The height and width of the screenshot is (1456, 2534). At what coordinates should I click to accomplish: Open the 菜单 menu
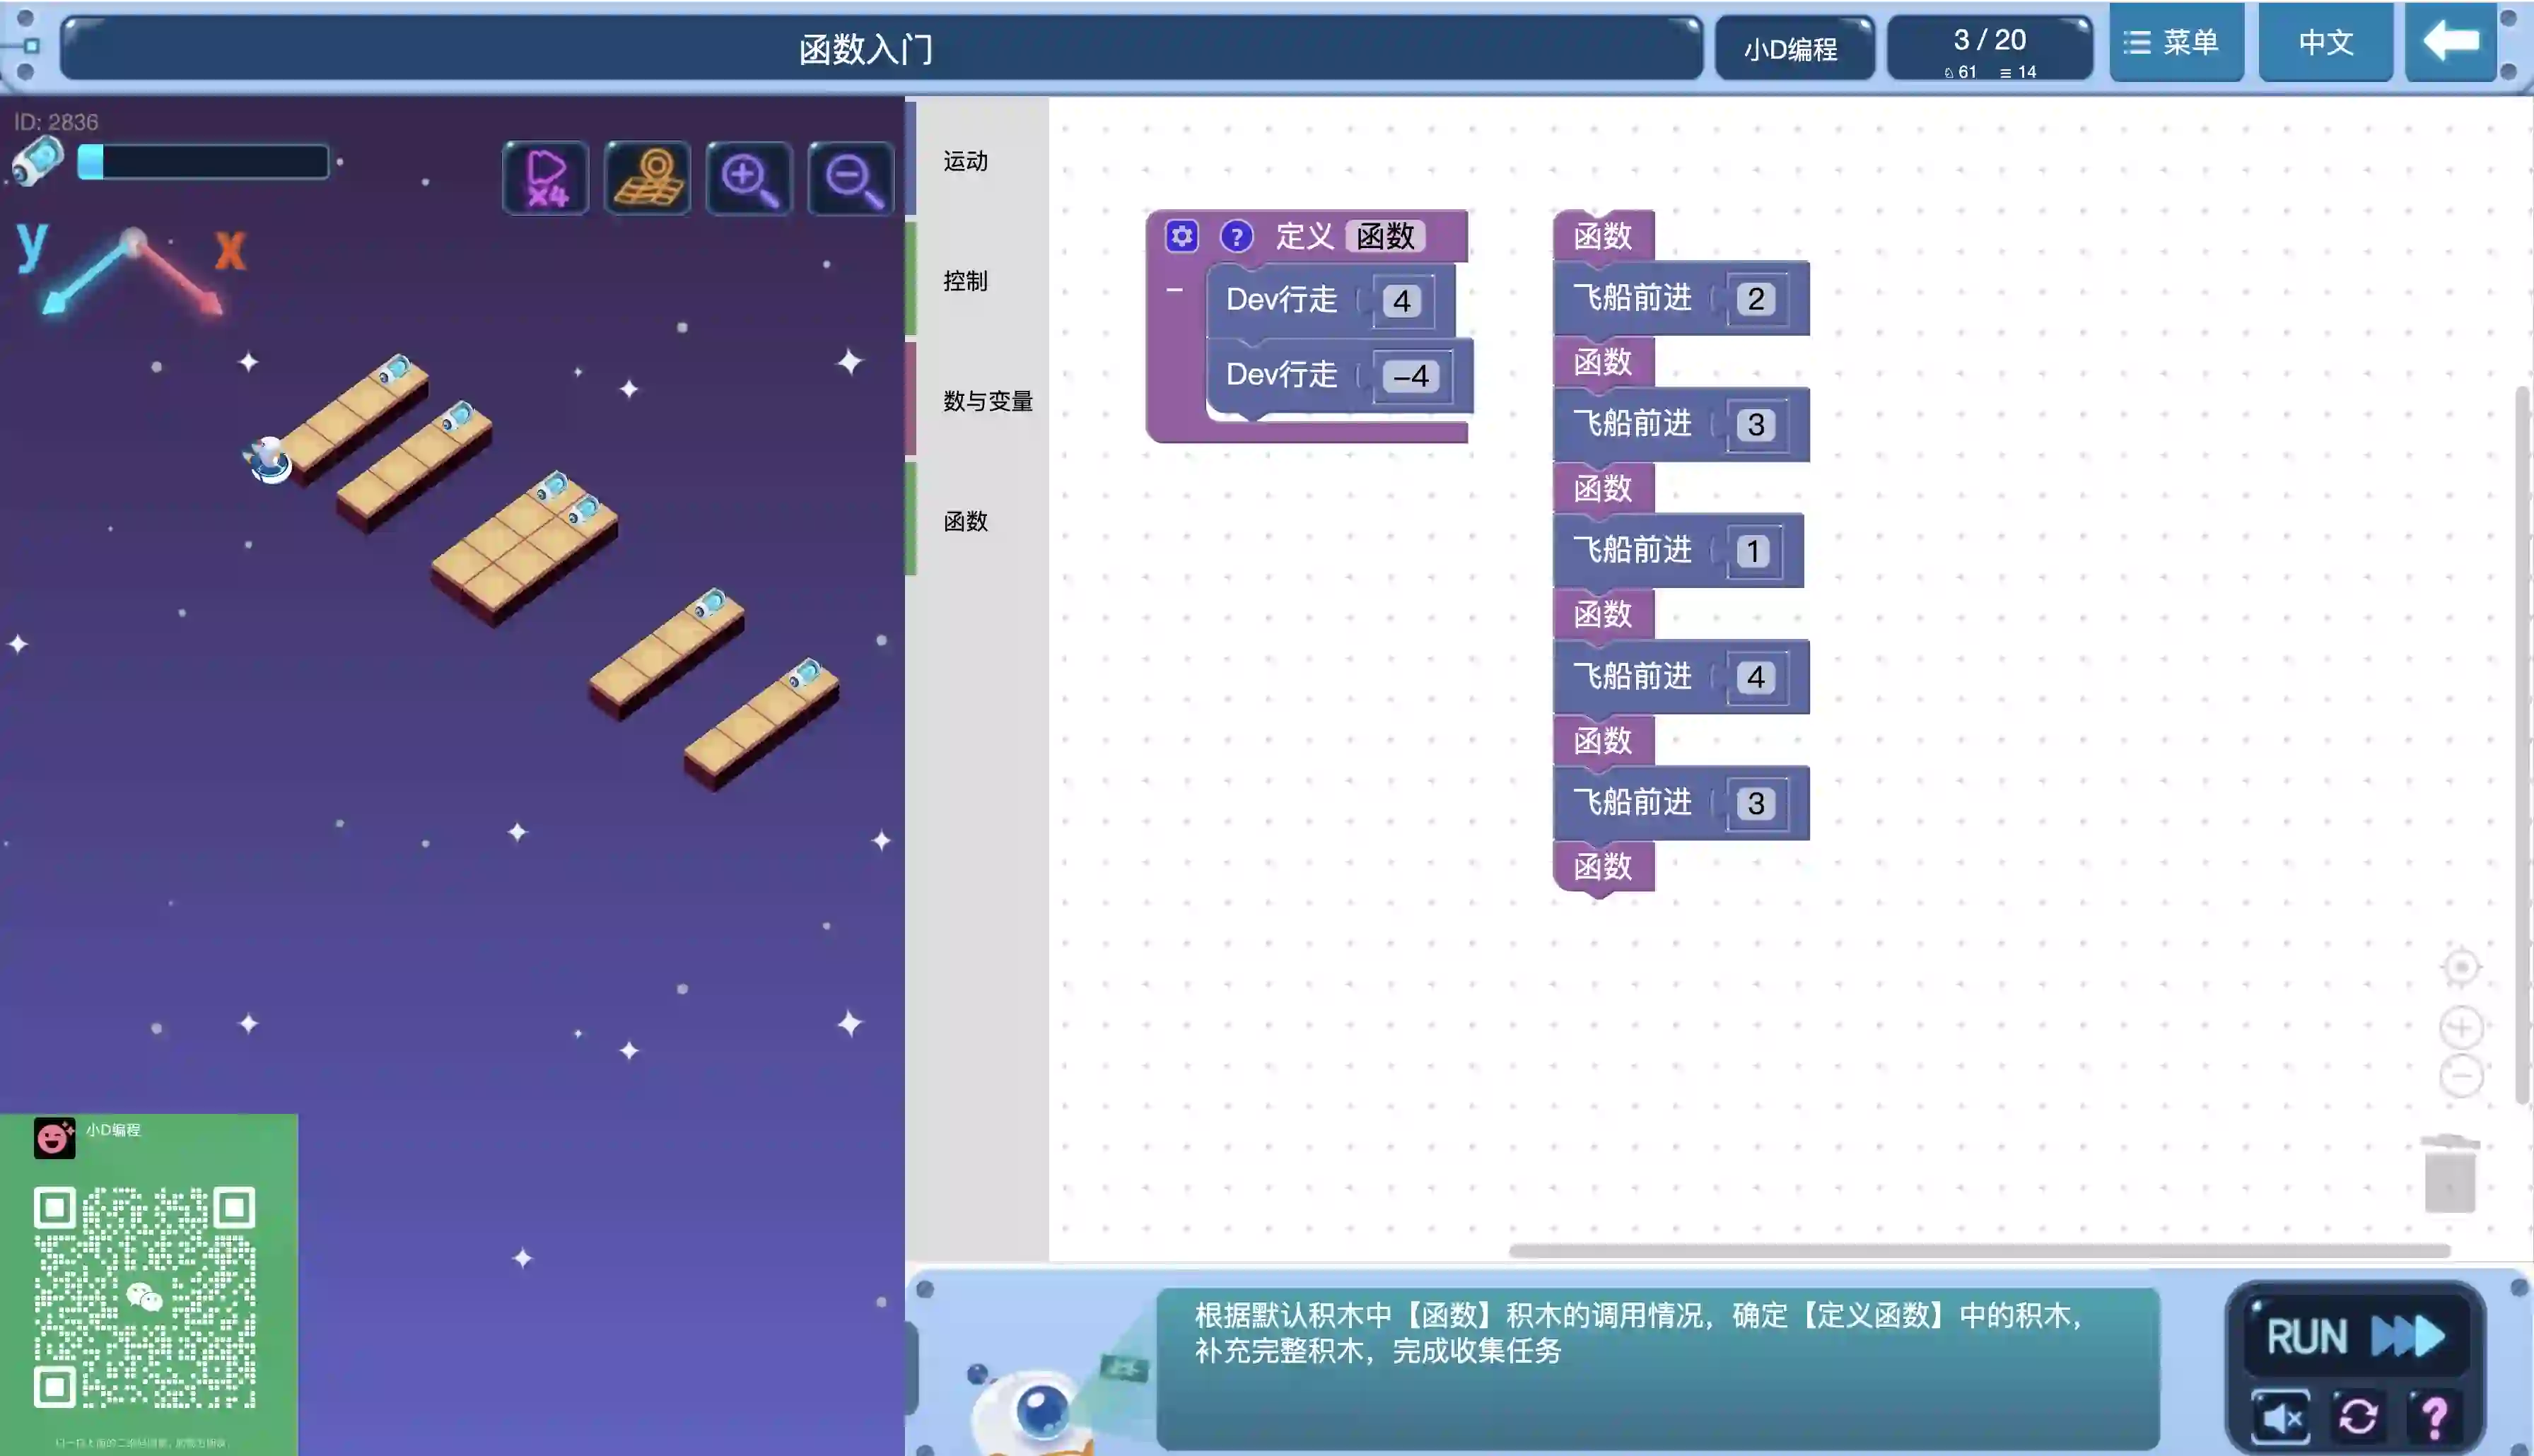point(2176,42)
